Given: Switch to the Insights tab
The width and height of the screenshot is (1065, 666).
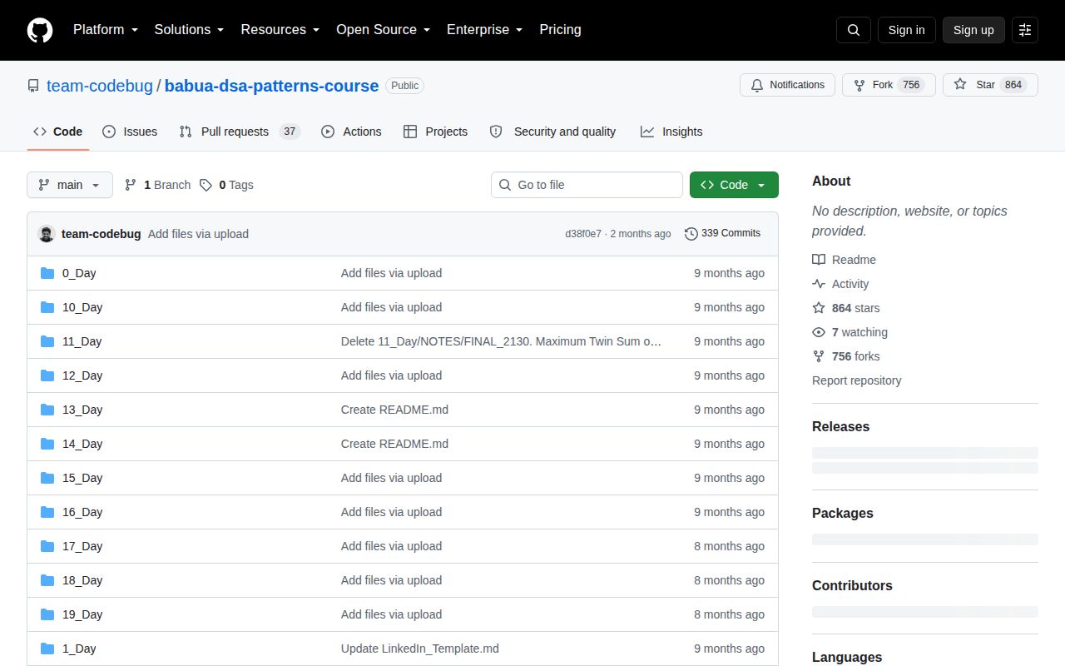Looking at the screenshot, I should [x=671, y=132].
